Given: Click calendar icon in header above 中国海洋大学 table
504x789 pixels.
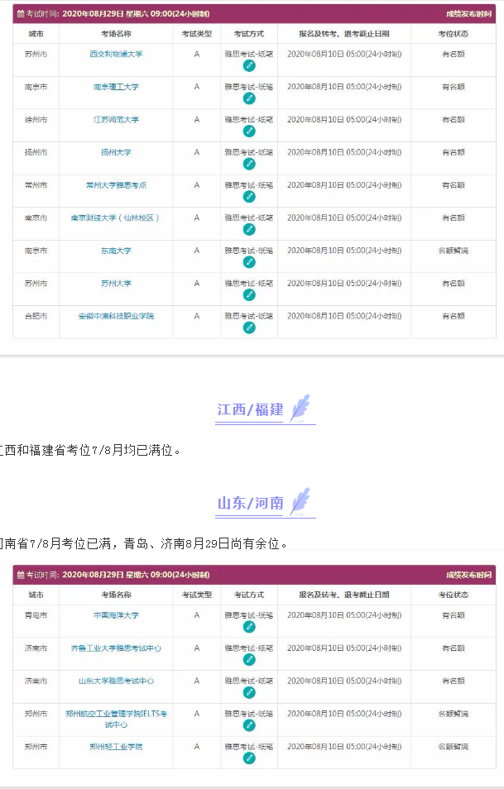Looking at the screenshot, I should [x=21, y=575].
